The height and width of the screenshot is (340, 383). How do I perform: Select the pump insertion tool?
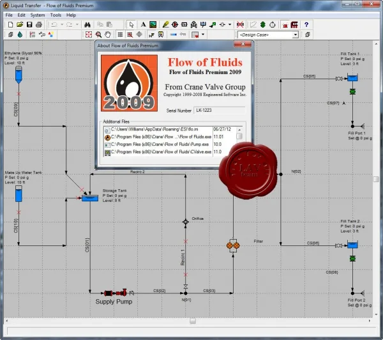tap(175, 24)
